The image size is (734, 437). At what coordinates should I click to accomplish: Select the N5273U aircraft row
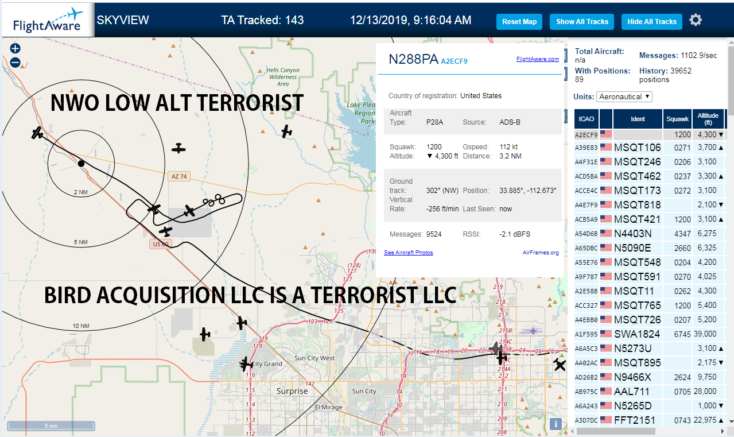point(650,349)
